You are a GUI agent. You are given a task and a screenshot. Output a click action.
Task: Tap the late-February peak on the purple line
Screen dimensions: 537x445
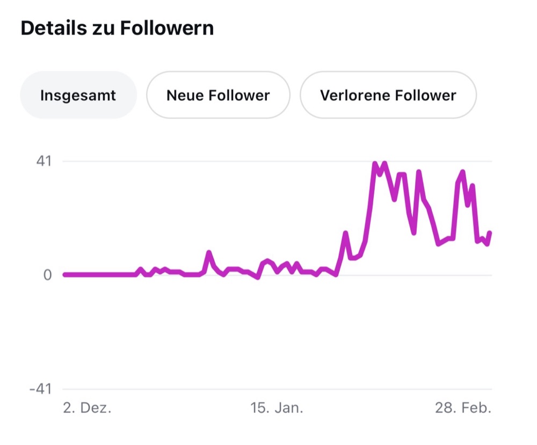click(x=463, y=172)
